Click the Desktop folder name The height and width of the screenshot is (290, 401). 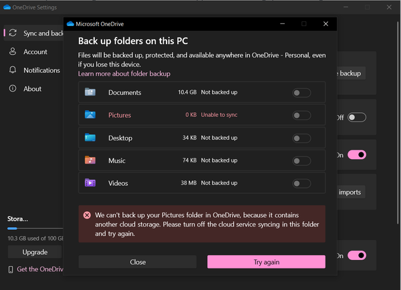(x=120, y=138)
